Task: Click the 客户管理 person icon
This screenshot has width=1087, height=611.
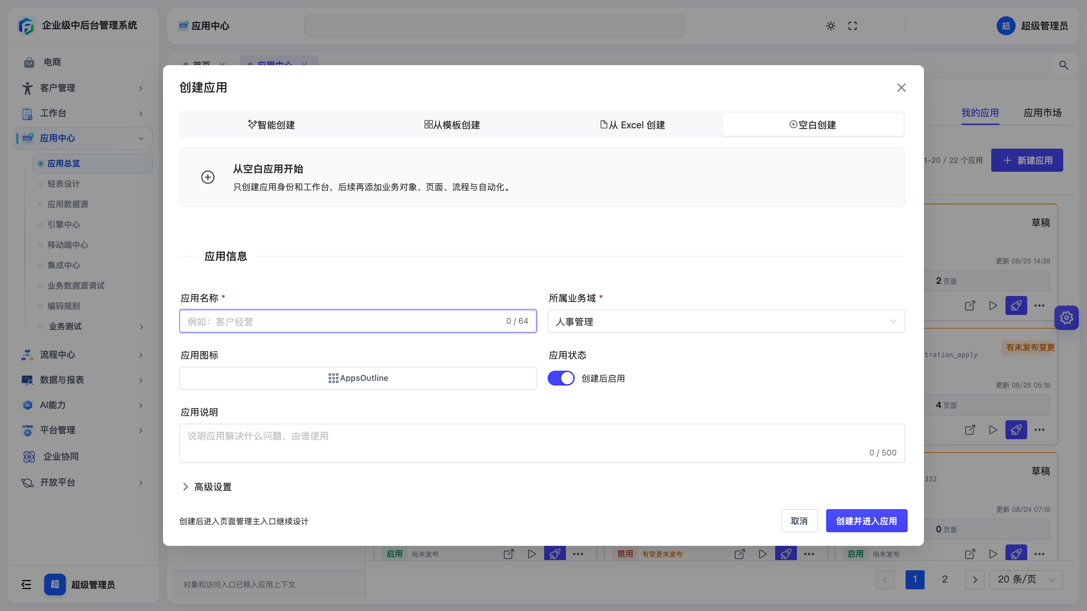Action: 28,88
